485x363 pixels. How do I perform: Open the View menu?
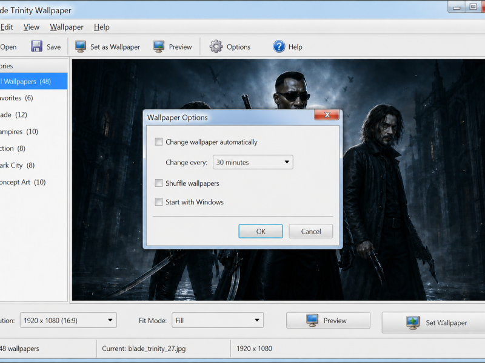click(x=32, y=27)
